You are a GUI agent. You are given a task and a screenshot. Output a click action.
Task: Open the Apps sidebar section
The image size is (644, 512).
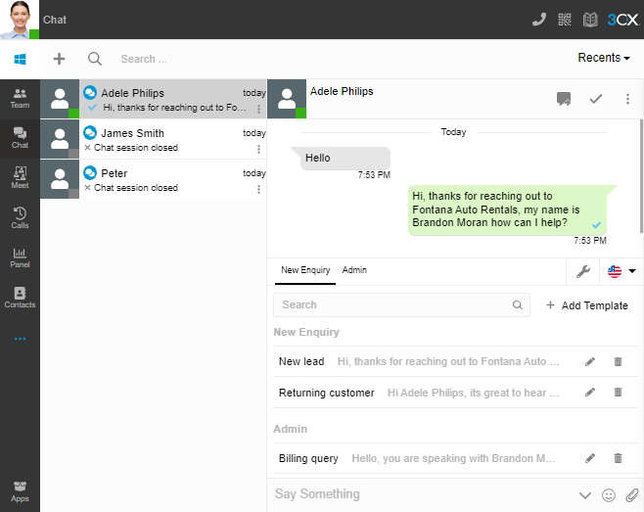[x=20, y=491]
